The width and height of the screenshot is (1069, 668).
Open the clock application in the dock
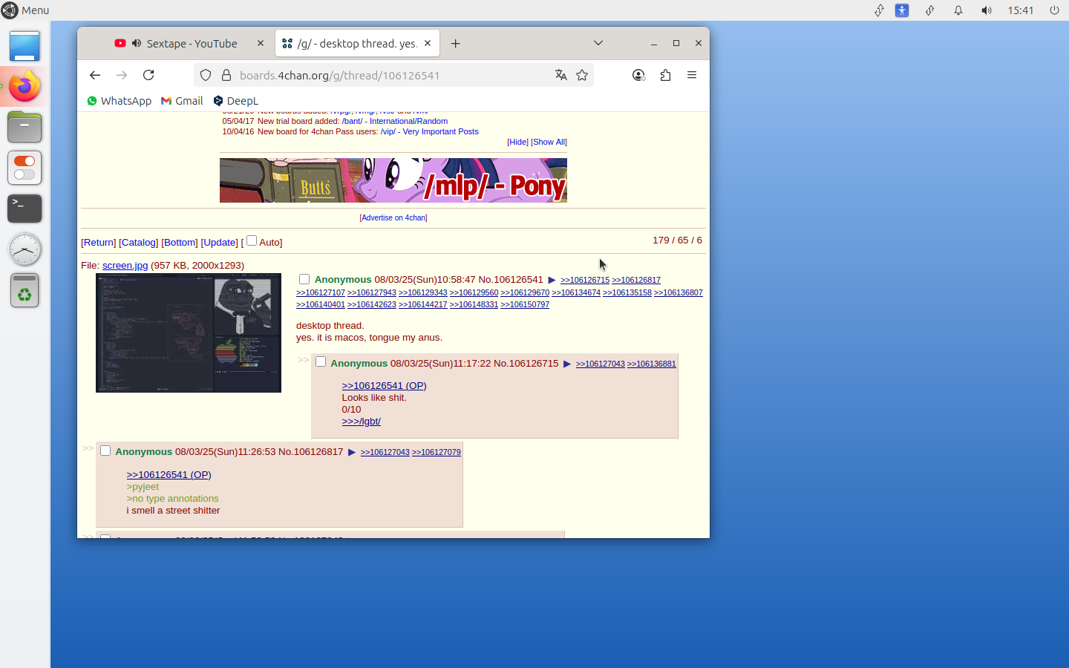click(24, 249)
